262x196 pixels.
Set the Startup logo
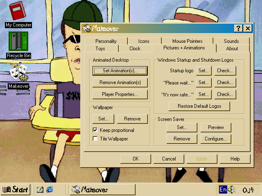(204, 71)
